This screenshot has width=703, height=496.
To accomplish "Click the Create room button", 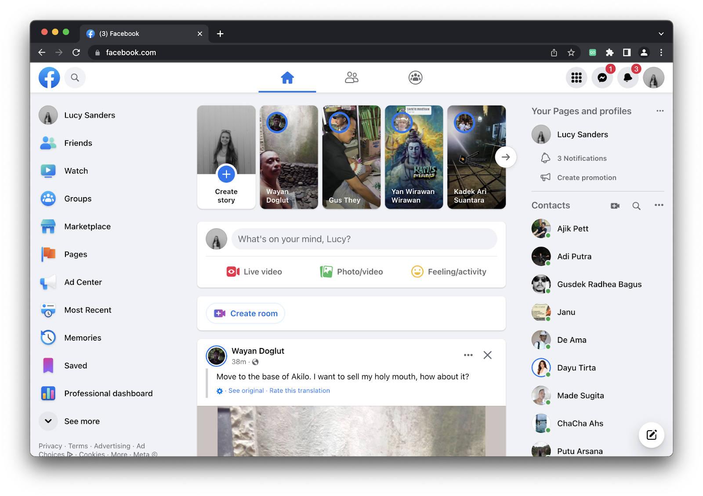I will (x=246, y=313).
